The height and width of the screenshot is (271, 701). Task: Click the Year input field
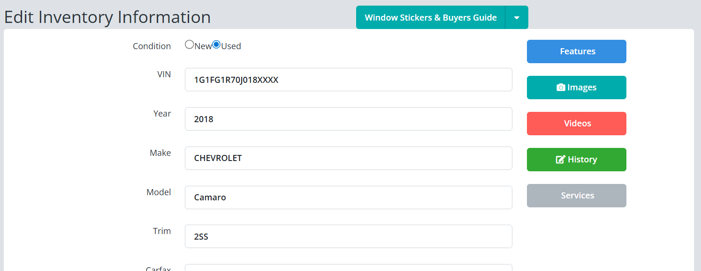click(x=348, y=119)
